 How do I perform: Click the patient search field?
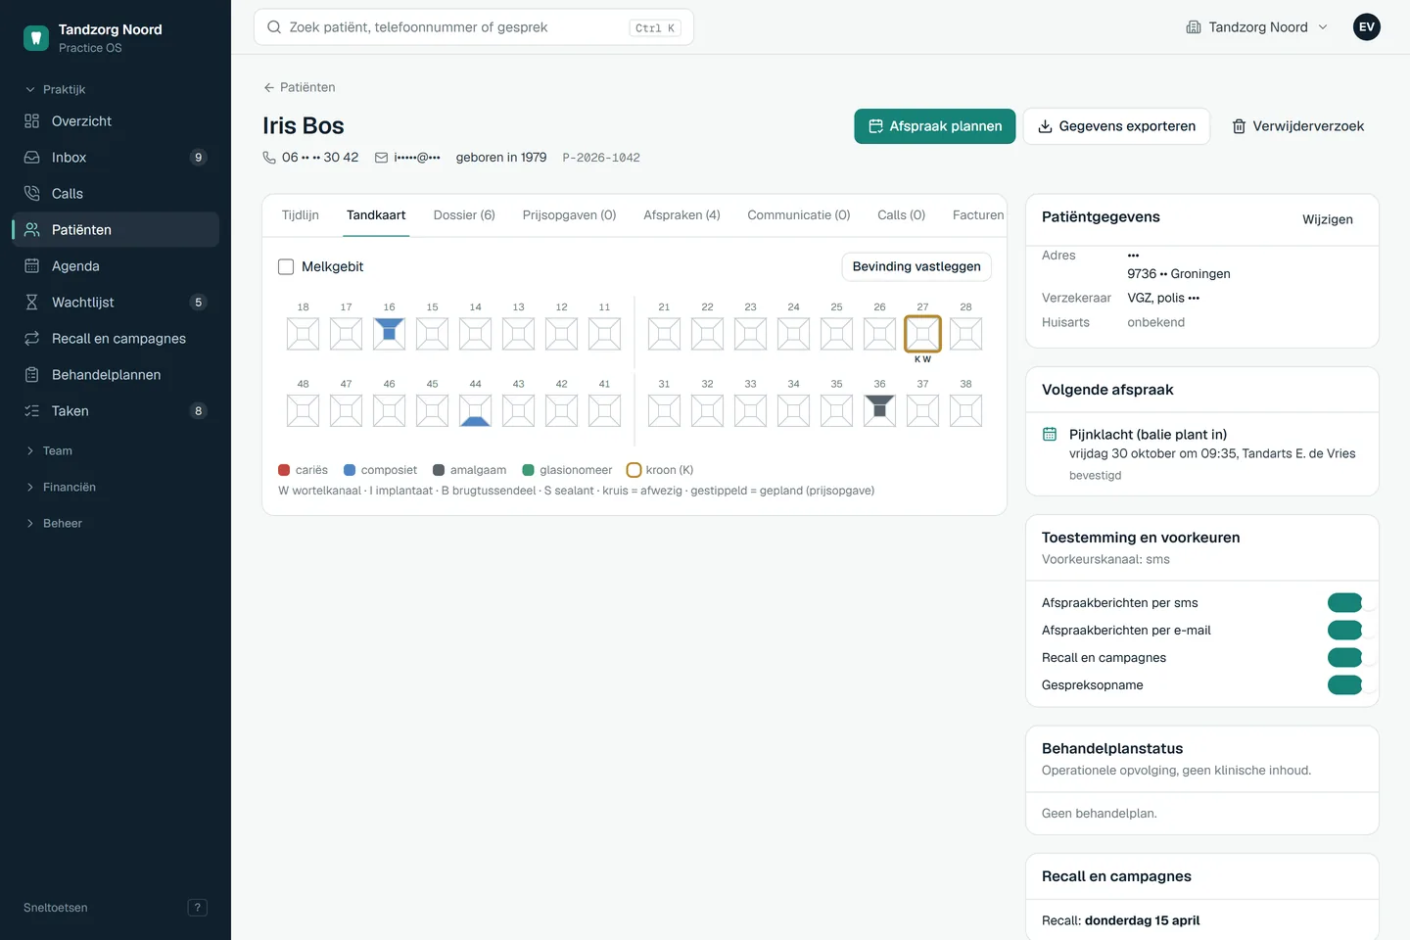[x=474, y=27]
